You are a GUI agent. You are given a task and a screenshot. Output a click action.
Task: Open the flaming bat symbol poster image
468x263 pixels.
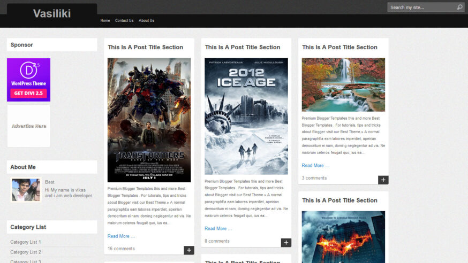click(343, 237)
